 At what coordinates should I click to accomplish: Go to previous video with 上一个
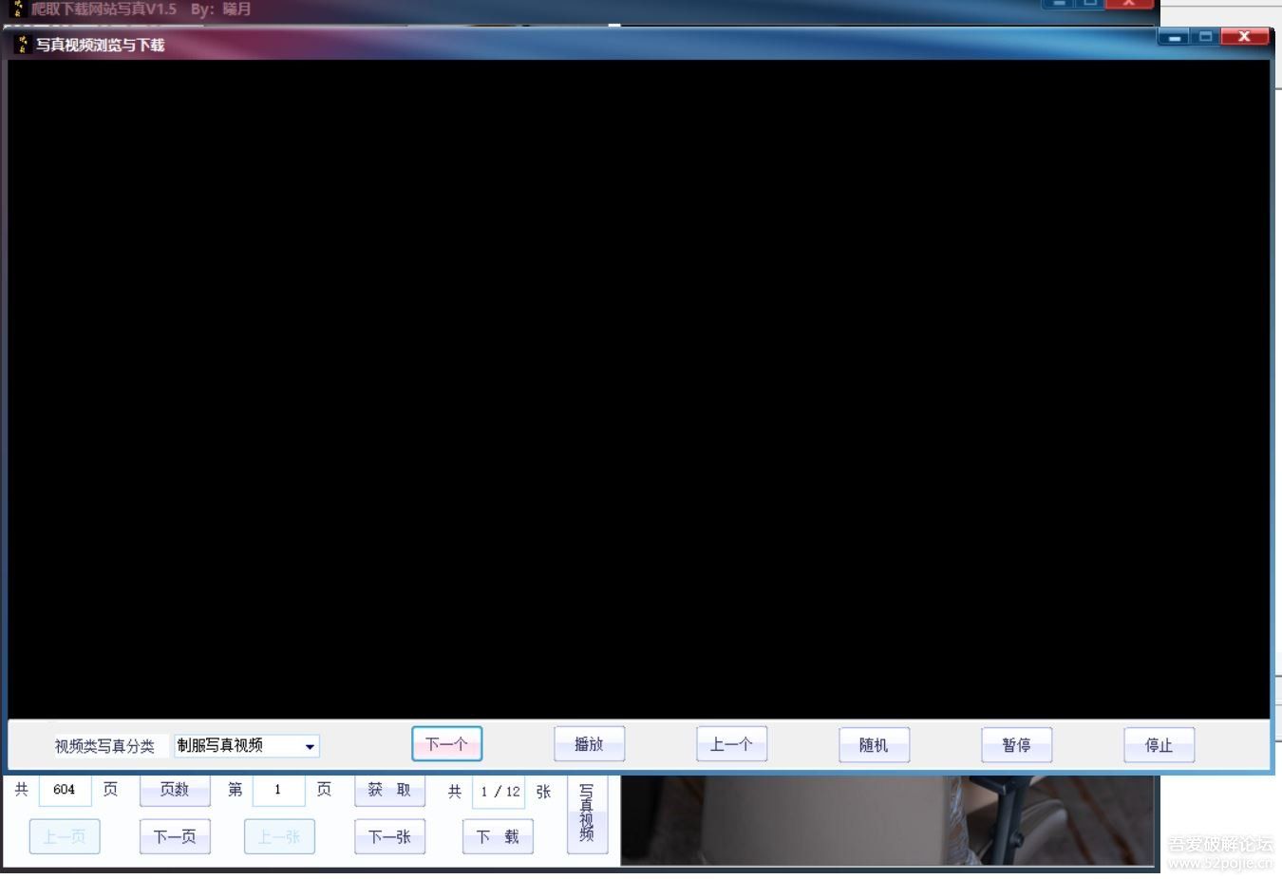(731, 744)
